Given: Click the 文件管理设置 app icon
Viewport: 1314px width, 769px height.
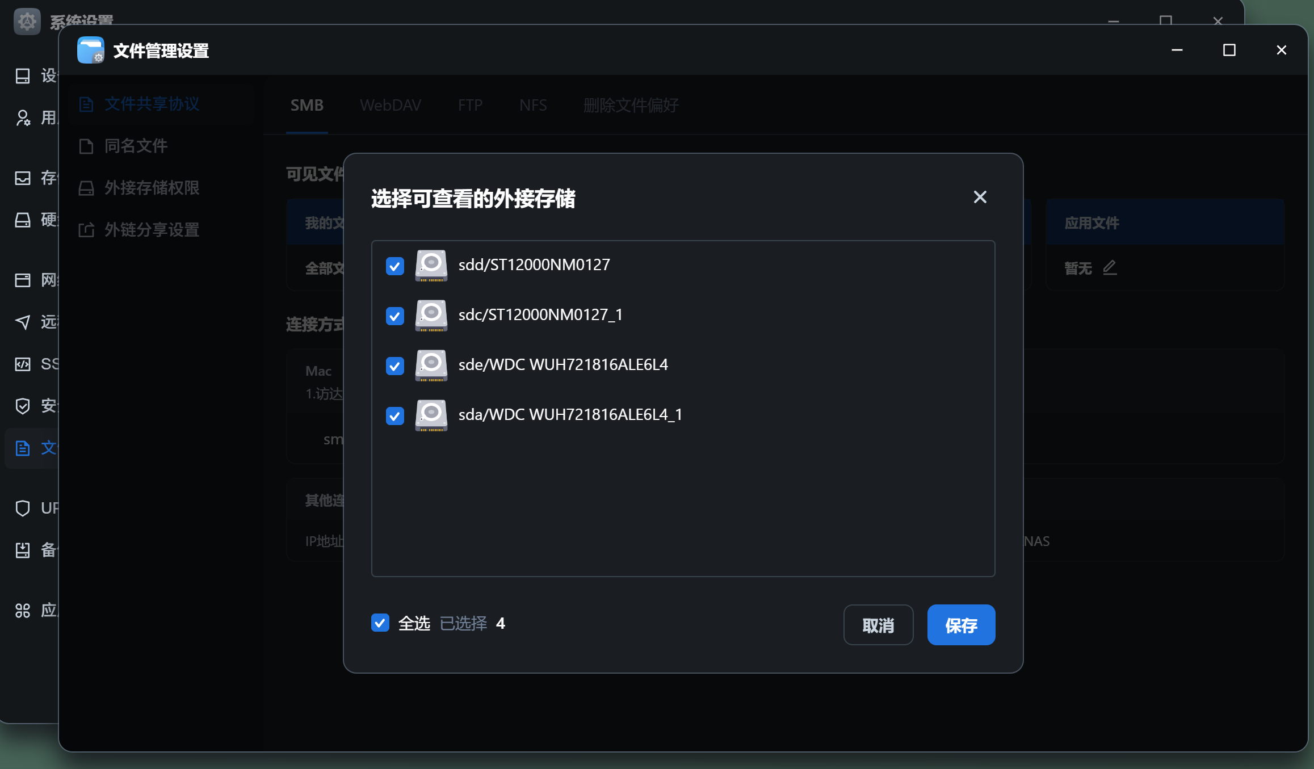Looking at the screenshot, I should point(91,51).
